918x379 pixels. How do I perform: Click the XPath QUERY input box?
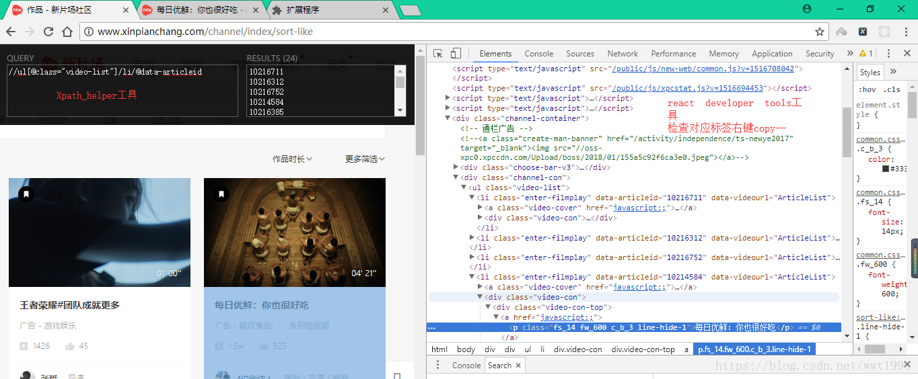[x=122, y=91]
